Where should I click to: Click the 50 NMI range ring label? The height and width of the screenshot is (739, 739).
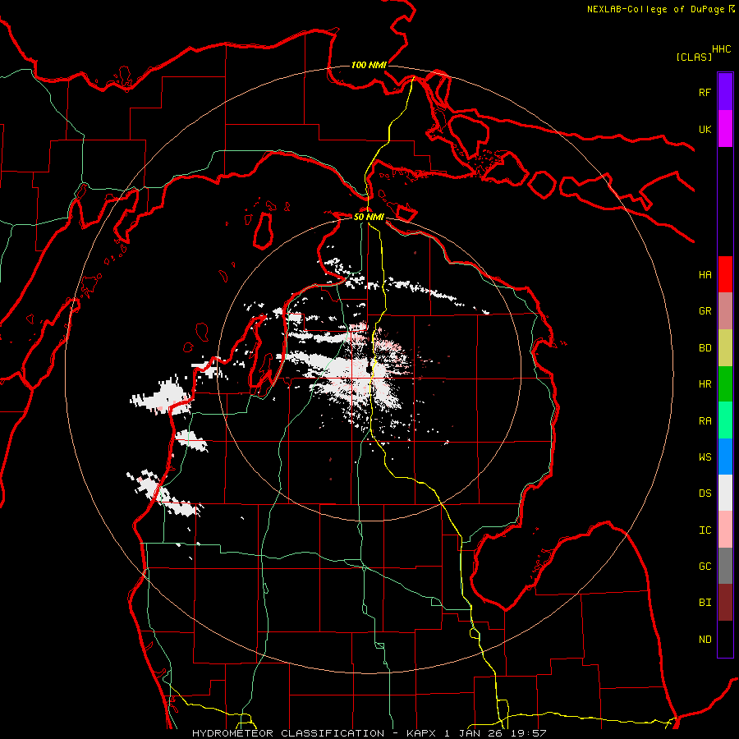coord(369,217)
